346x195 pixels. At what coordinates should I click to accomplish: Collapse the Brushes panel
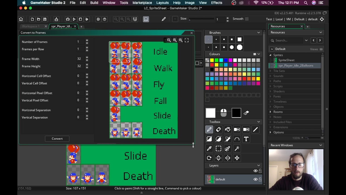pos(259,32)
